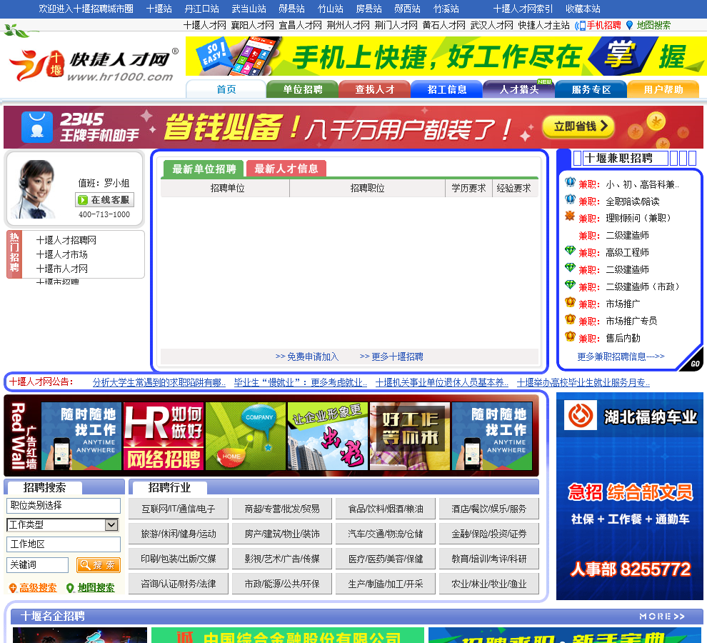707x643 pixels.
Task: Open the COMPANY HOME ad thumbnail
Action: pos(246,437)
